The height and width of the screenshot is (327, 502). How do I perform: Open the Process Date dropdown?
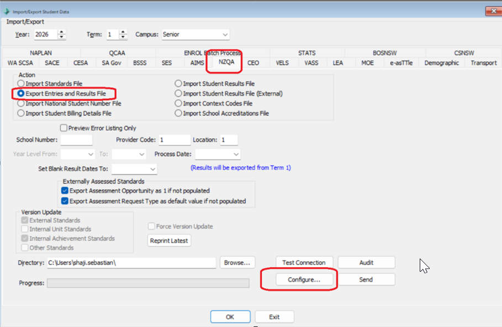[x=236, y=154]
